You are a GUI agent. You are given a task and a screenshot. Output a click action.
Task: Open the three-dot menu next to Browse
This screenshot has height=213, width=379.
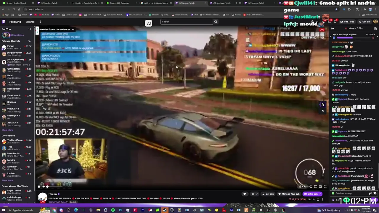pyautogui.click(x=40, y=22)
